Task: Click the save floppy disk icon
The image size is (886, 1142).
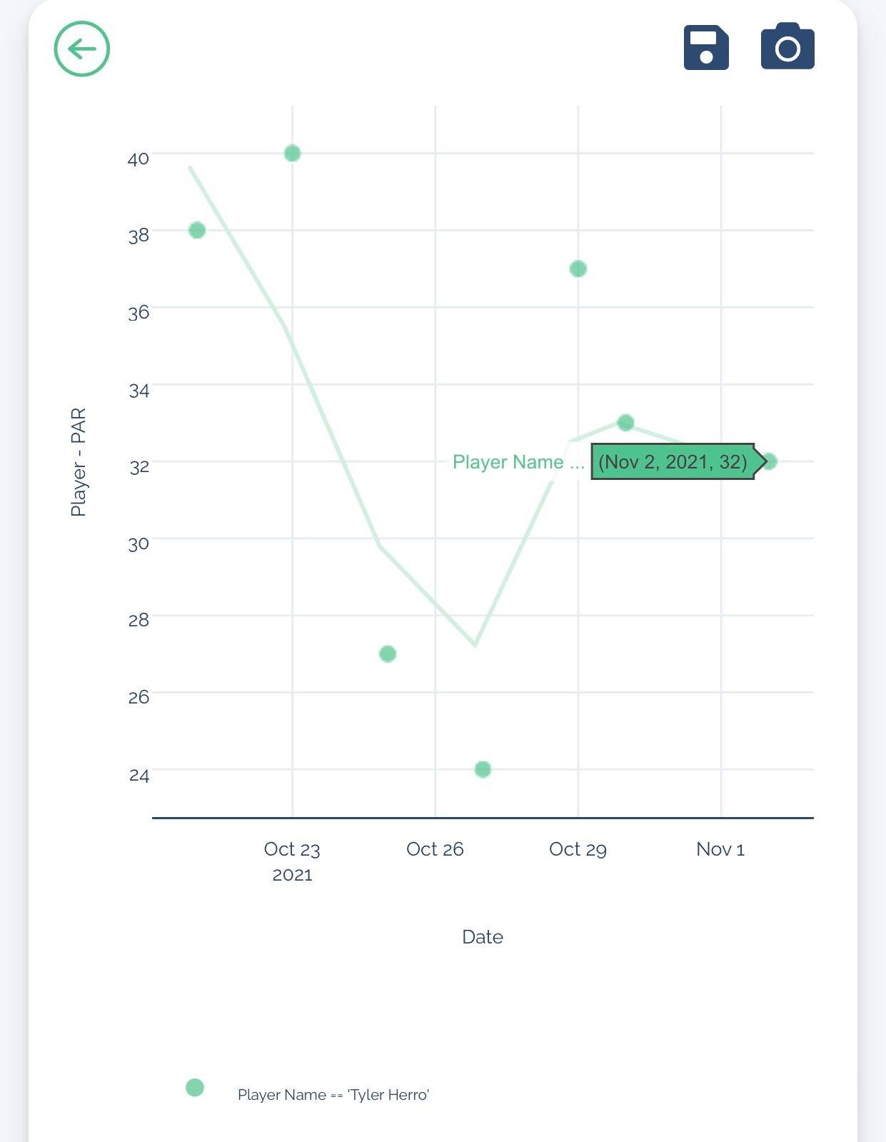Action: tap(706, 48)
